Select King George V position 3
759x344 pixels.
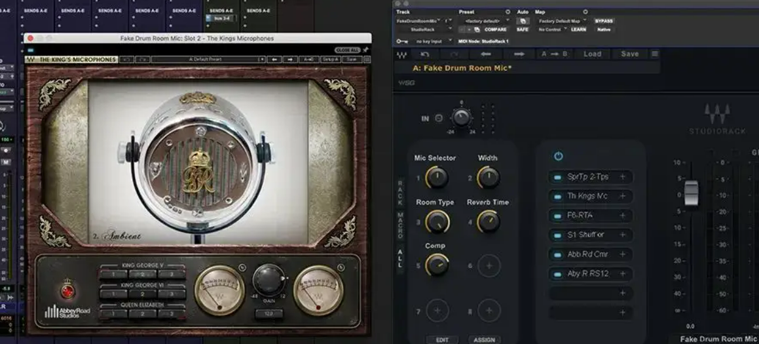pos(172,275)
